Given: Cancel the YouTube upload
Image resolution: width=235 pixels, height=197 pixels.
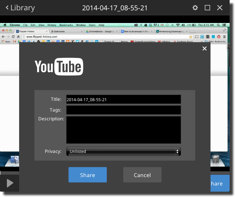Looking at the screenshot, I should (x=142, y=175).
